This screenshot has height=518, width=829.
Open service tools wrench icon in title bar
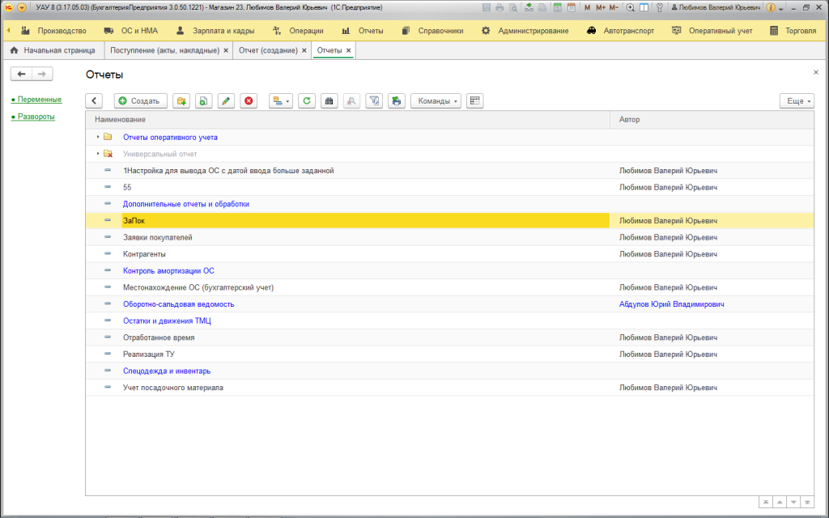click(659, 8)
